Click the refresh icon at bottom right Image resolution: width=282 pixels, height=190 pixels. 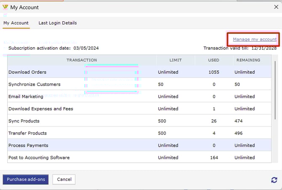[274, 180]
